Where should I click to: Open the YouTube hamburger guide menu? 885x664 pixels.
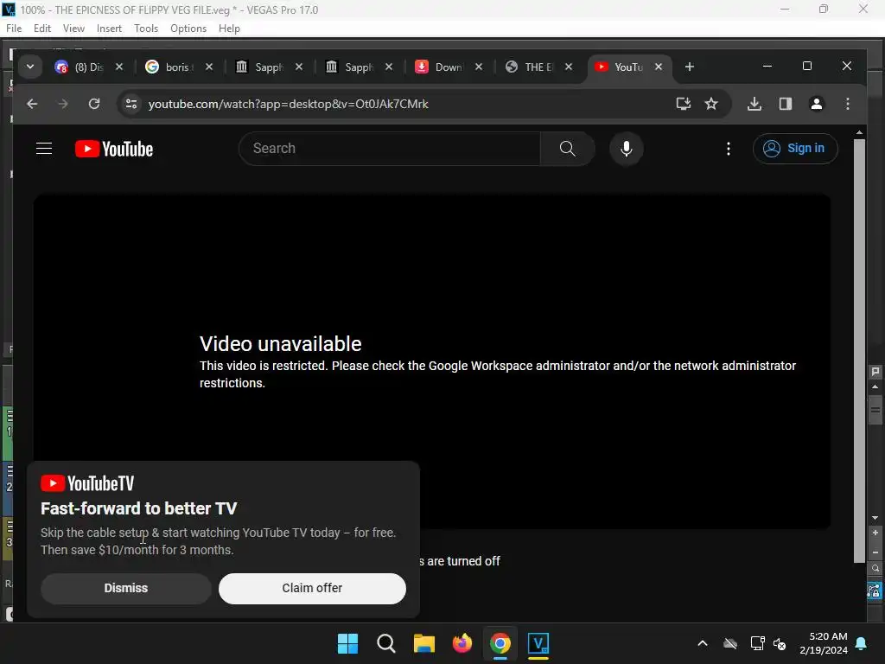click(x=44, y=149)
